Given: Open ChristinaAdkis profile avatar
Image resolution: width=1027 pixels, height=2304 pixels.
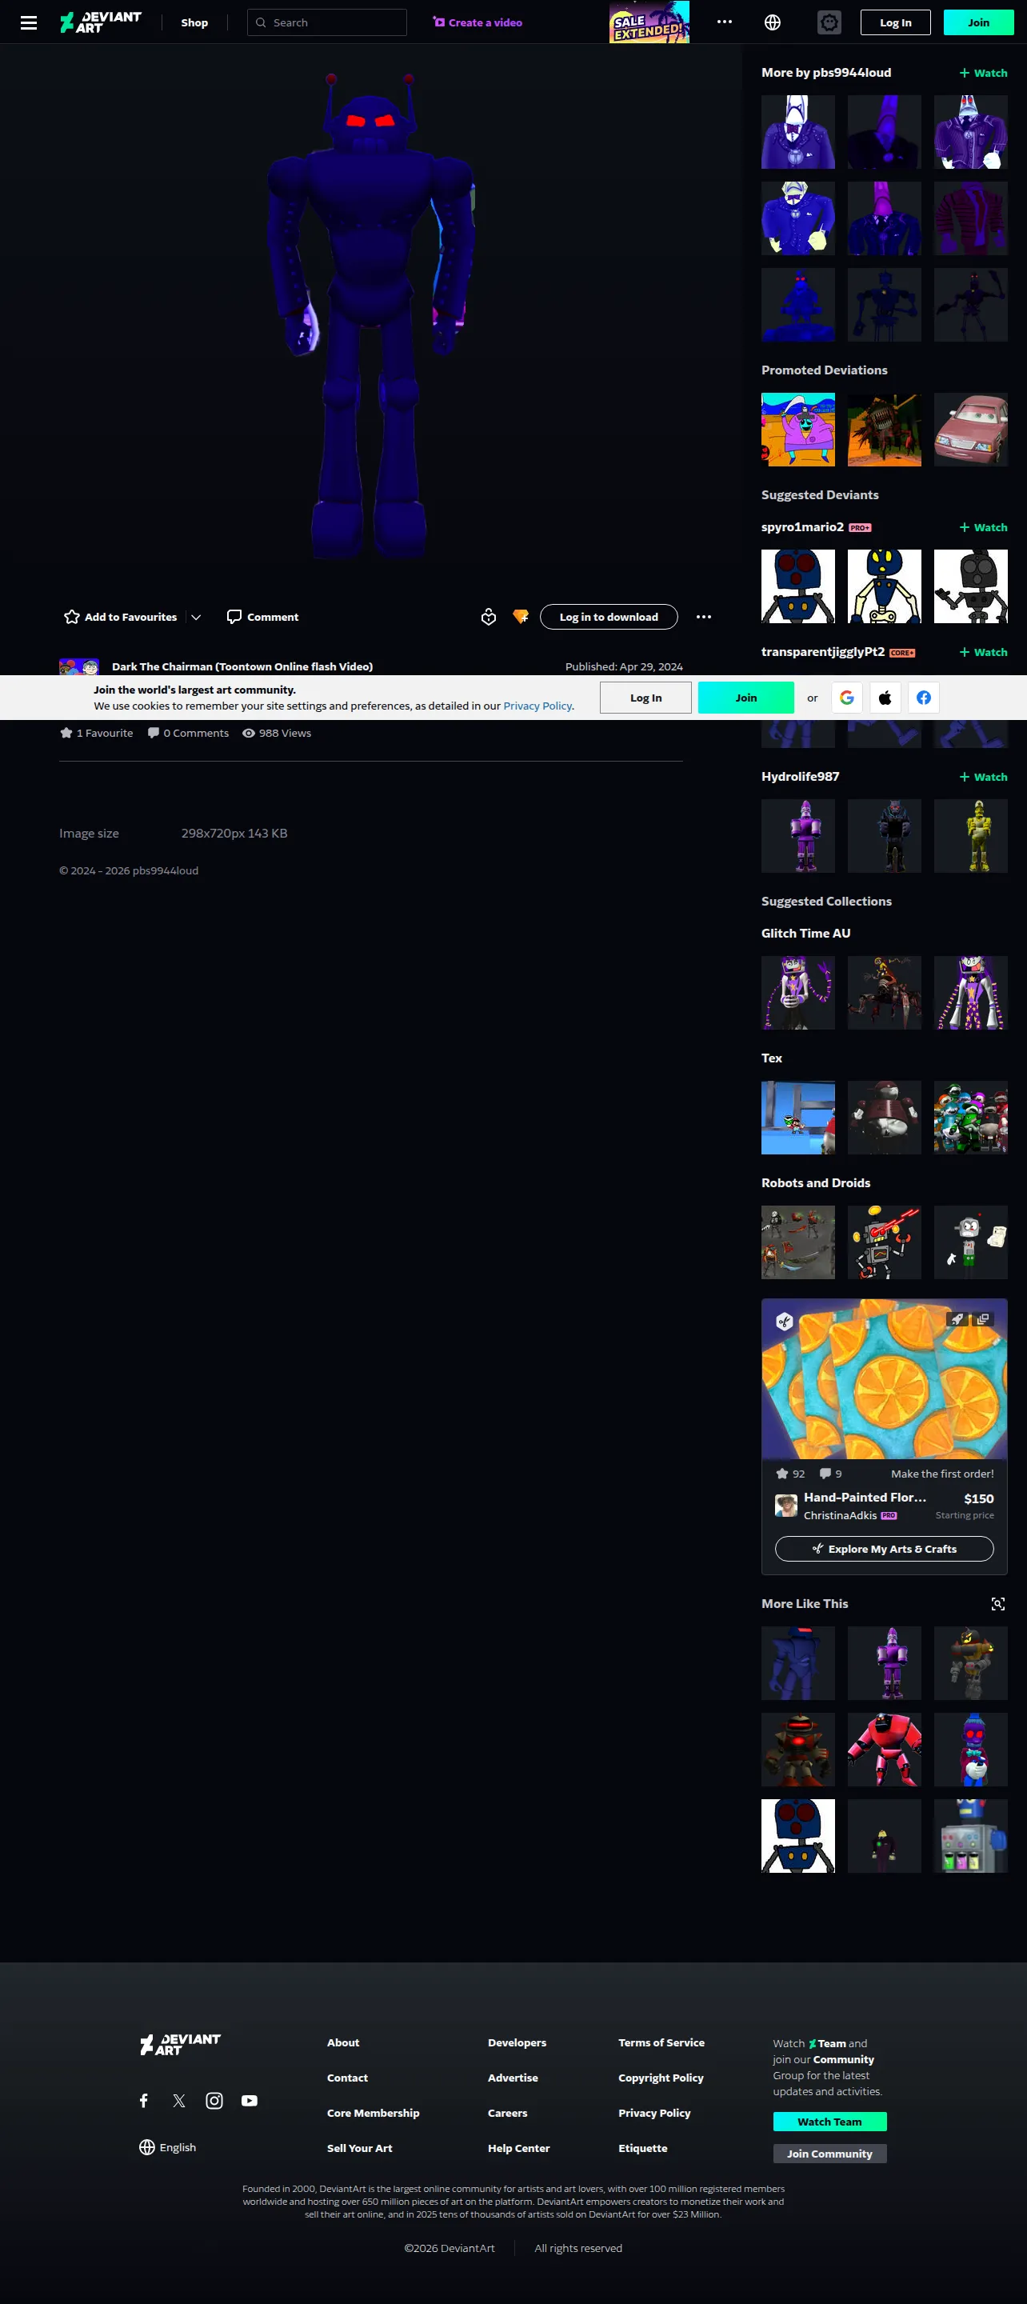Looking at the screenshot, I should (x=786, y=1506).
